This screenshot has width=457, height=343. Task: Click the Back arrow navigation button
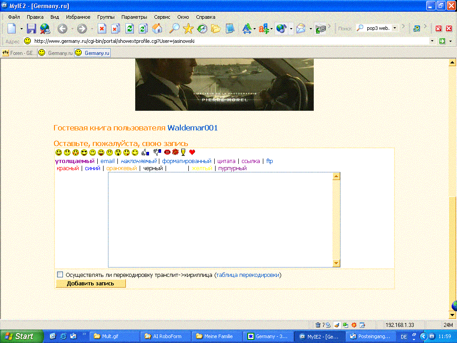point(62,29)
